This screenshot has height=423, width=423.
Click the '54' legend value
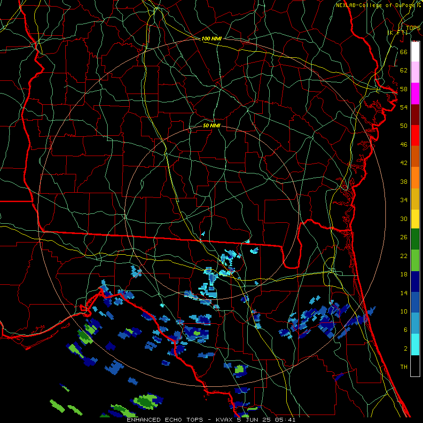[404, 107]
